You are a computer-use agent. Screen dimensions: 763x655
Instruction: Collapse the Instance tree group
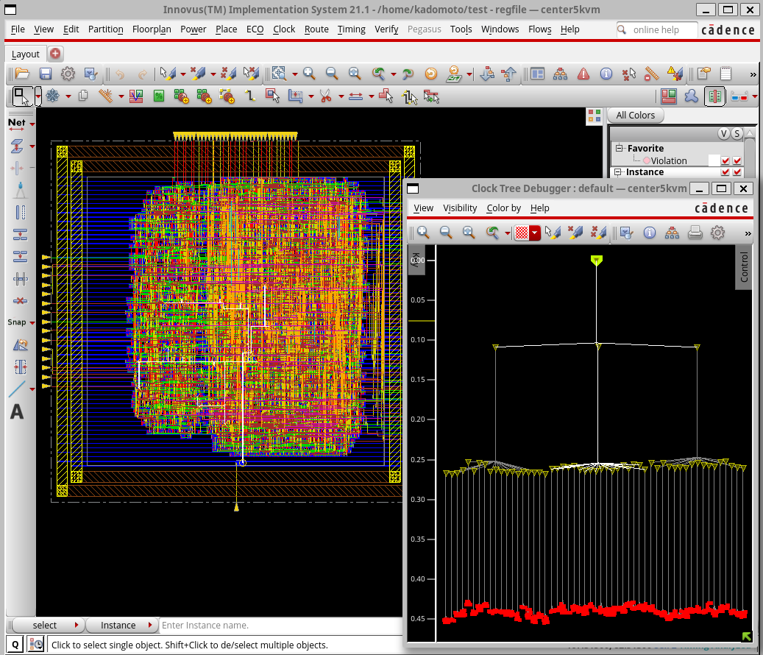(x=617, y=171)
